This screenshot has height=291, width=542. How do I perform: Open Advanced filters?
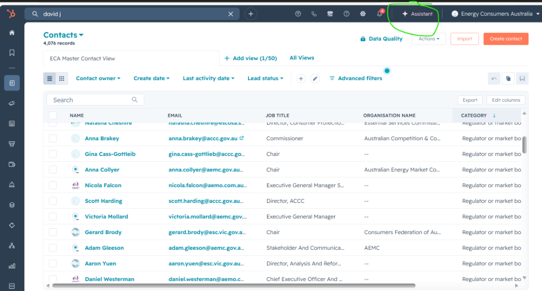coord(356,79)
